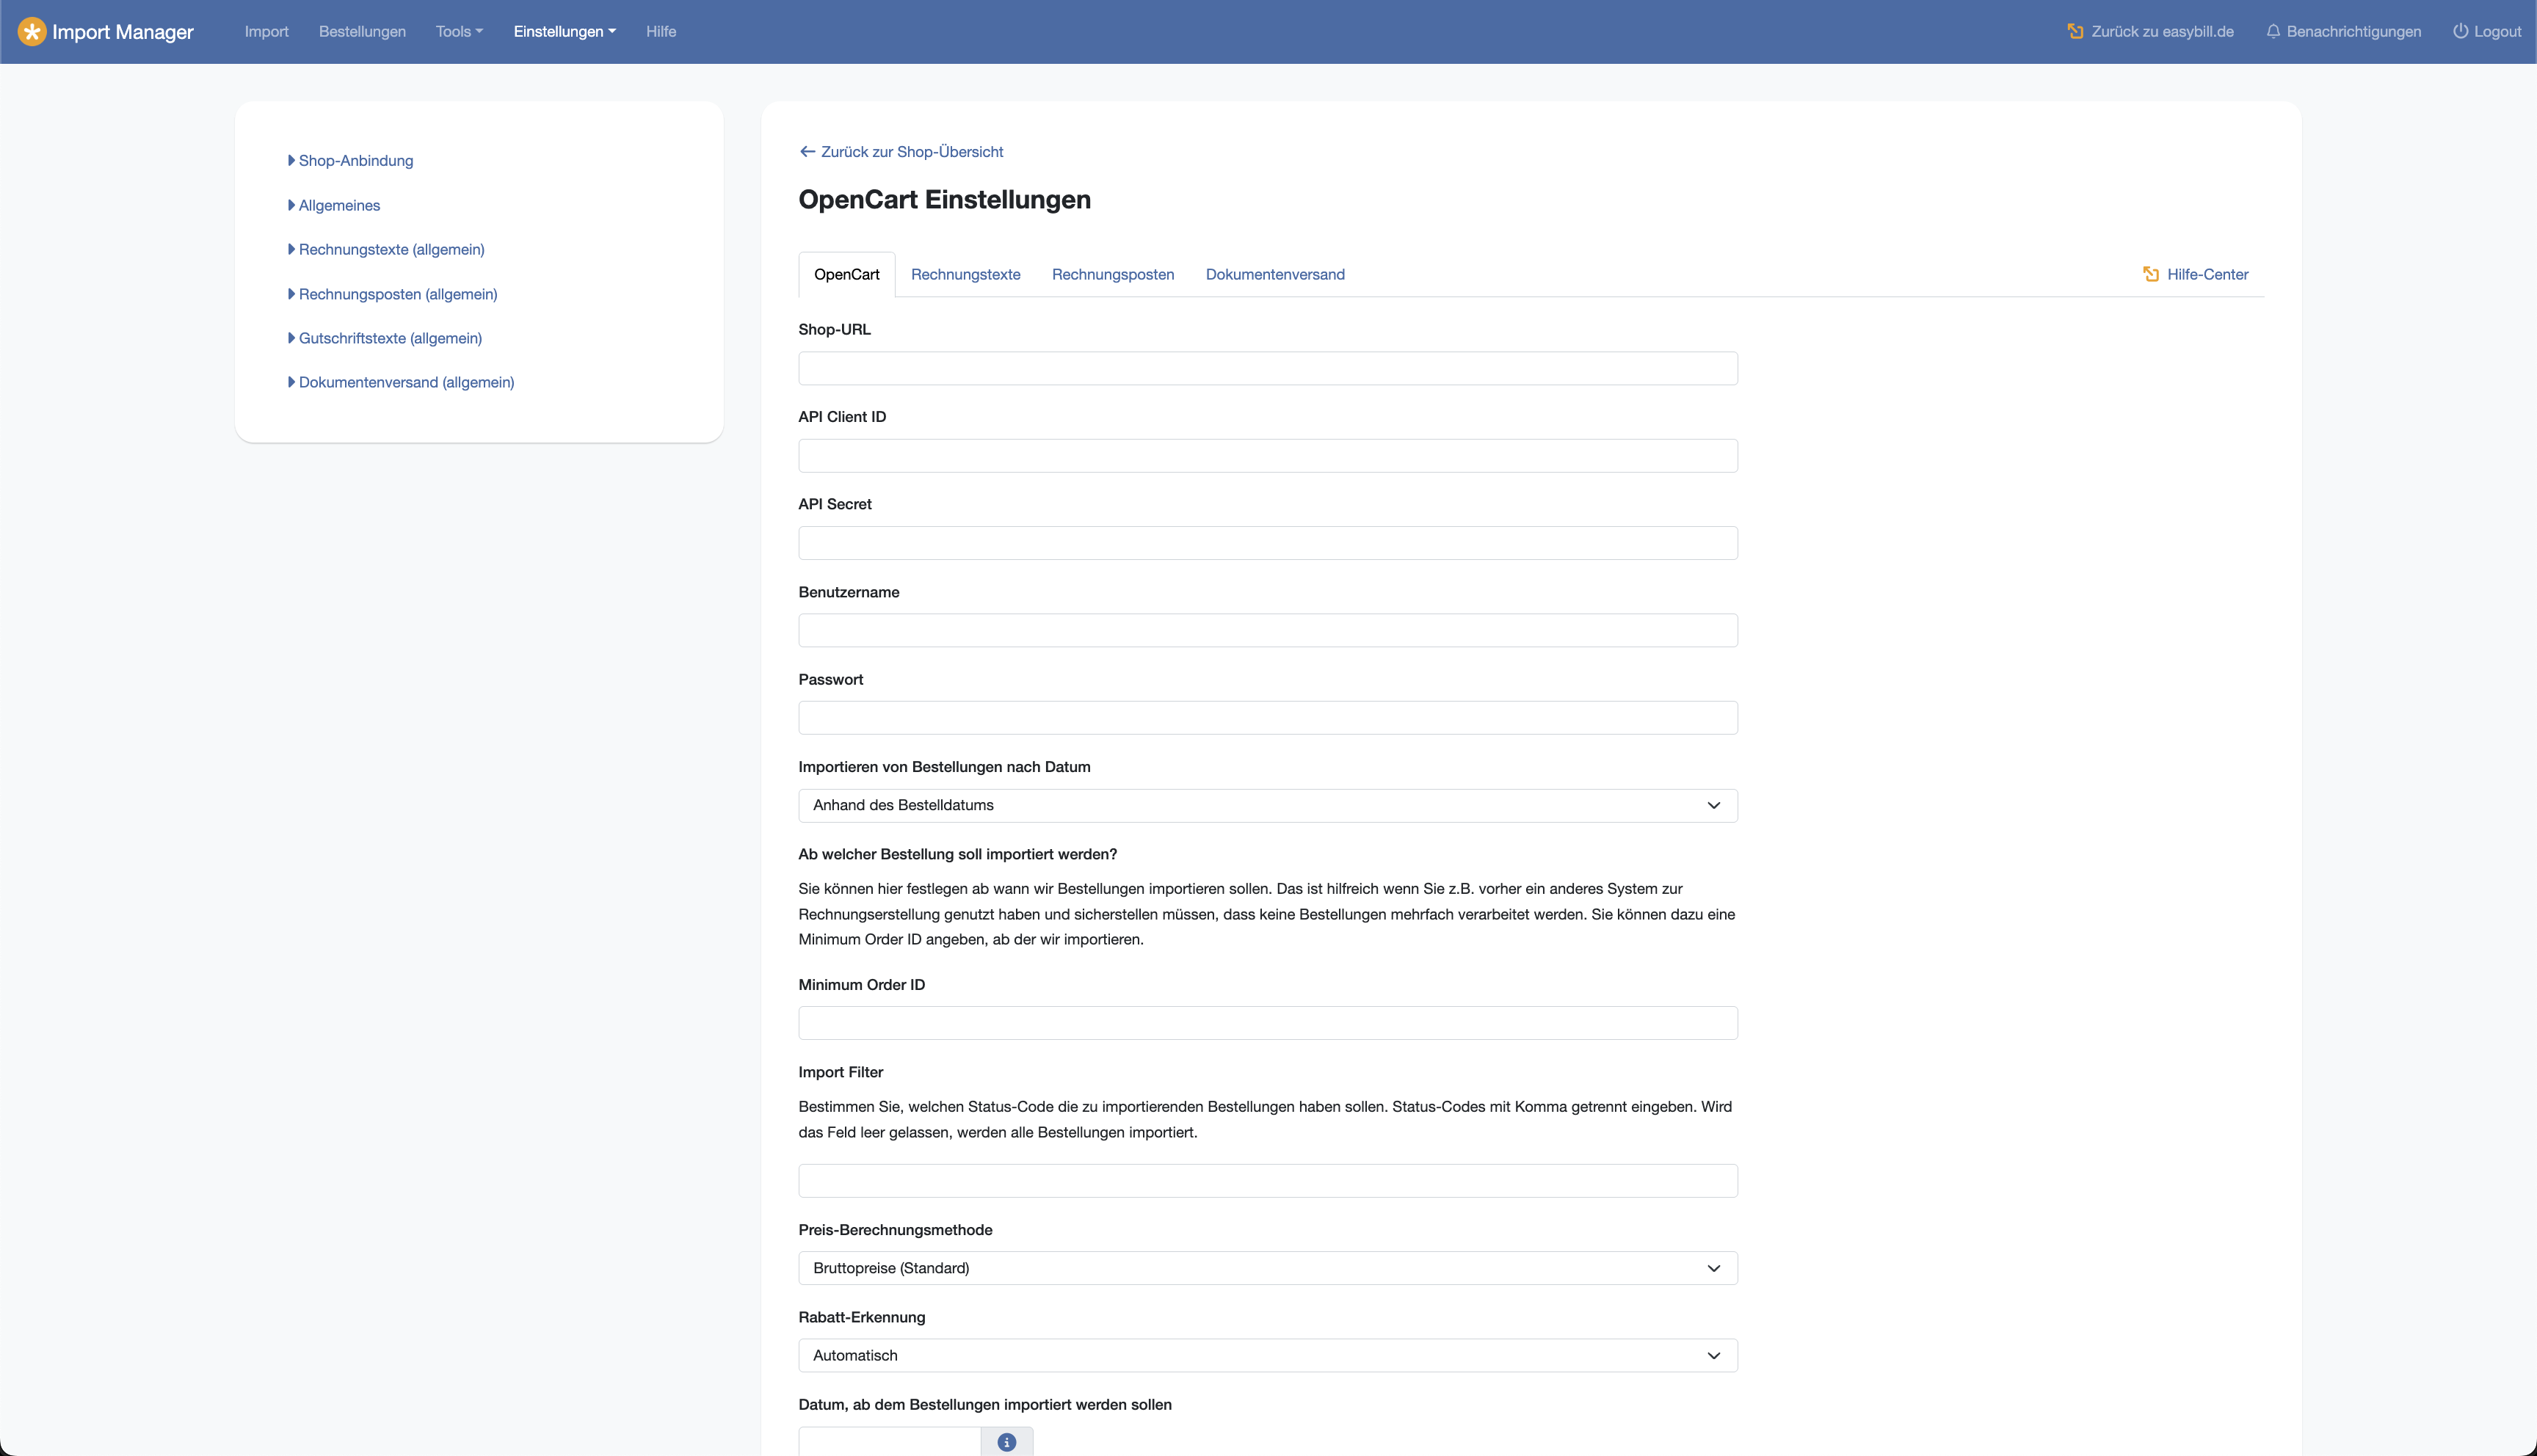2537x1456 pixels.
Task: Click the Import Manager asterisk logo icon
Action: click(x=32, y=32)
